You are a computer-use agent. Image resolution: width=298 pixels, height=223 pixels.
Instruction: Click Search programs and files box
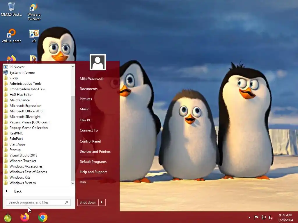point(38,202)
